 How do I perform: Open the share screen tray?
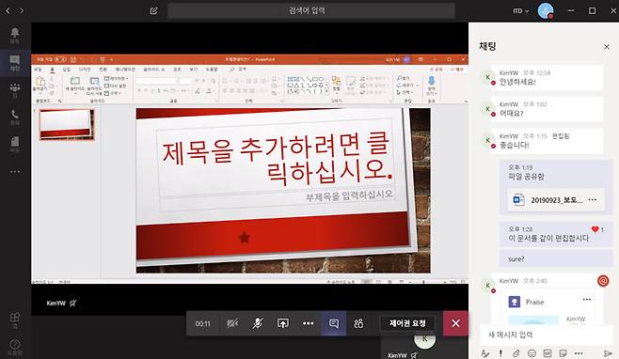(282, 323)
